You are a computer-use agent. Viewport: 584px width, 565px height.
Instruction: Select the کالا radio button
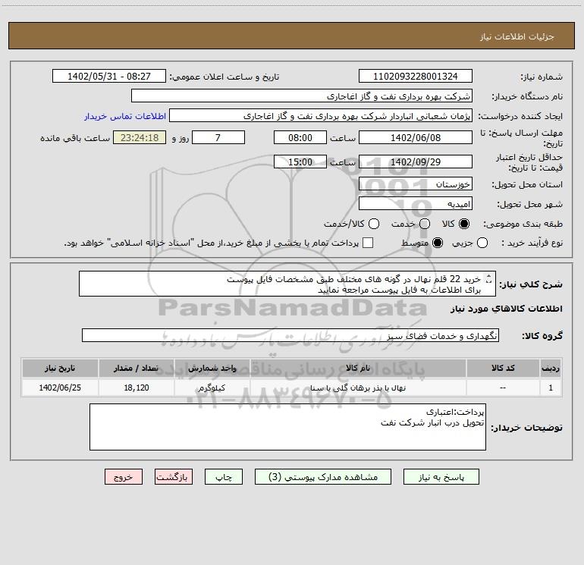click(x=464, y=224)
